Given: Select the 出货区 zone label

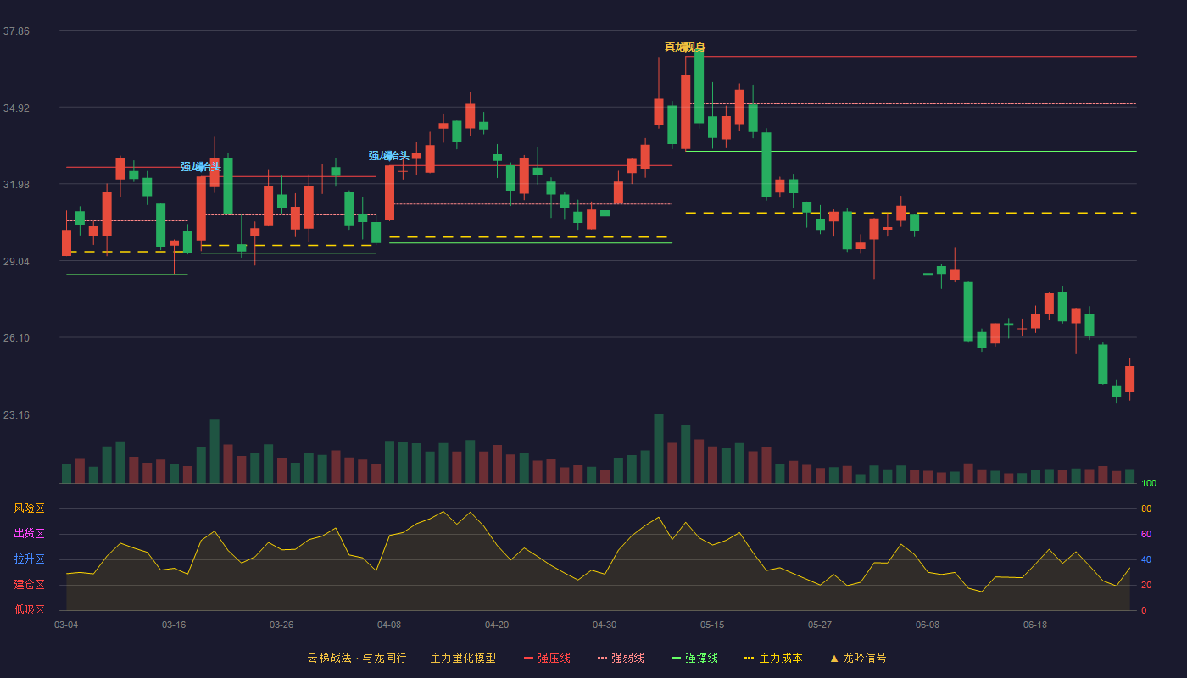Looking at the screenshot, I should [x=30, y=534].
